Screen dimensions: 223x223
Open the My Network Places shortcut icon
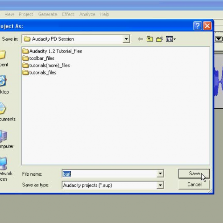4,163
